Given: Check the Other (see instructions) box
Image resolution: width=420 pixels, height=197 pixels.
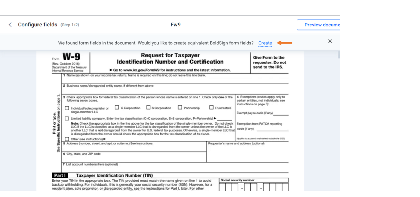Looking at the screenshot, I should [x=67, y=140].
